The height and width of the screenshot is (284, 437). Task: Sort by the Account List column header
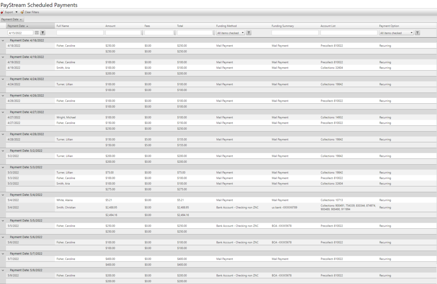(x=328, y=26)
